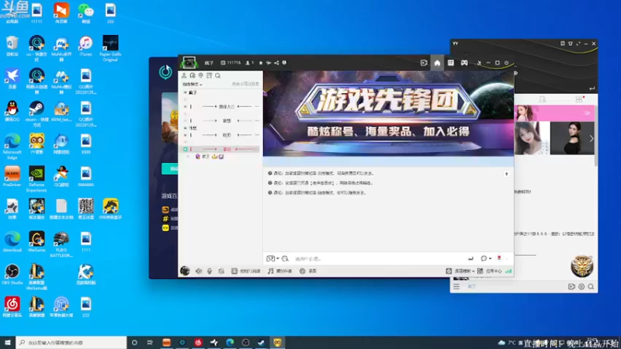
Task: Open the home icon in YY channel header
Action: (x=437, y=63)
